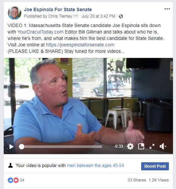Open the 24 reactions count
The height and width of the screenshot is (189, 176).
click(22, 180)
